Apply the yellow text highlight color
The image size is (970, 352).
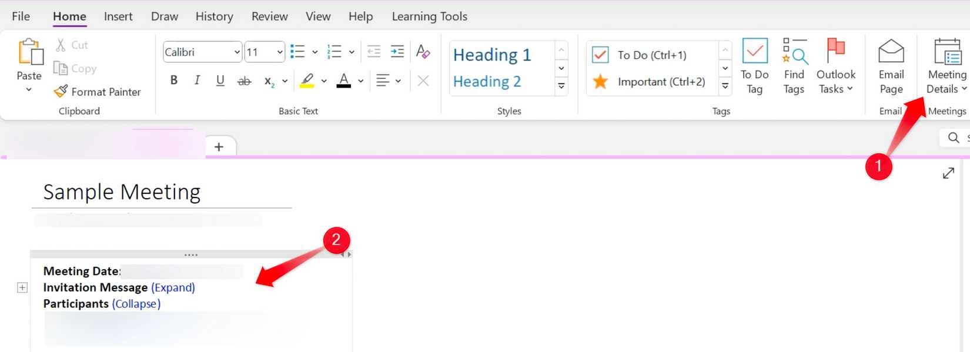(307, 81)
